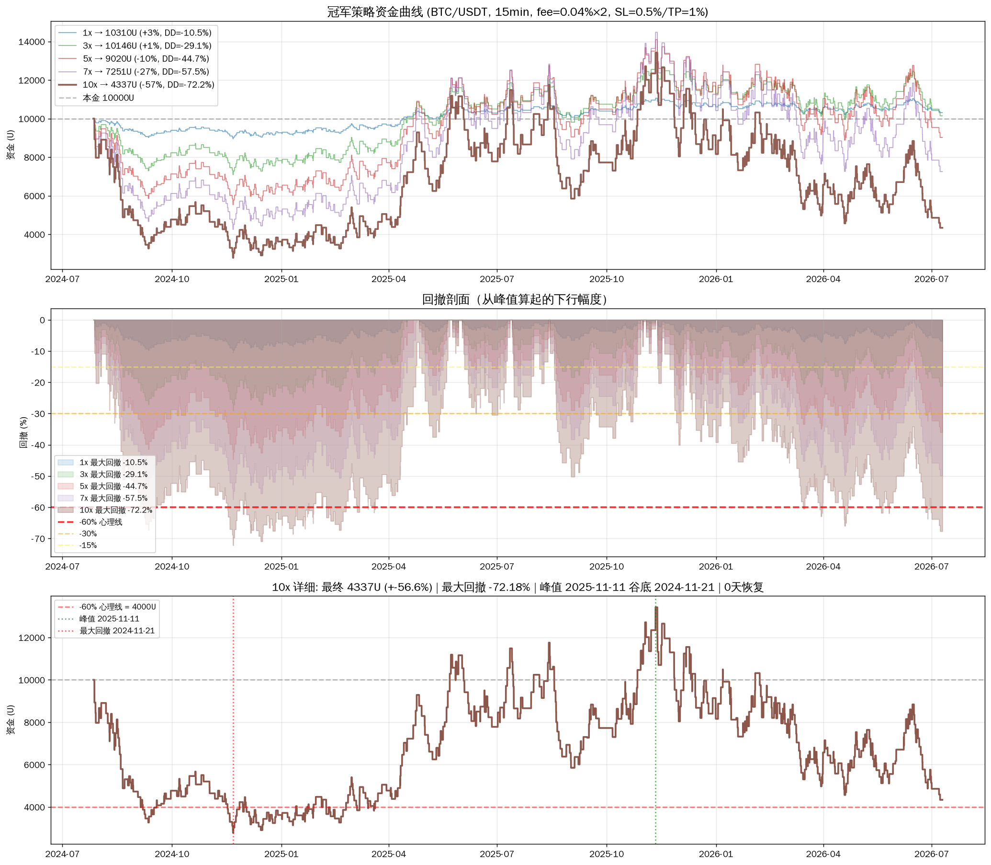Click the '7x 最大回撤 -57.5%' legend label
The image size is (991, 865).
click(x=113, y=498)
